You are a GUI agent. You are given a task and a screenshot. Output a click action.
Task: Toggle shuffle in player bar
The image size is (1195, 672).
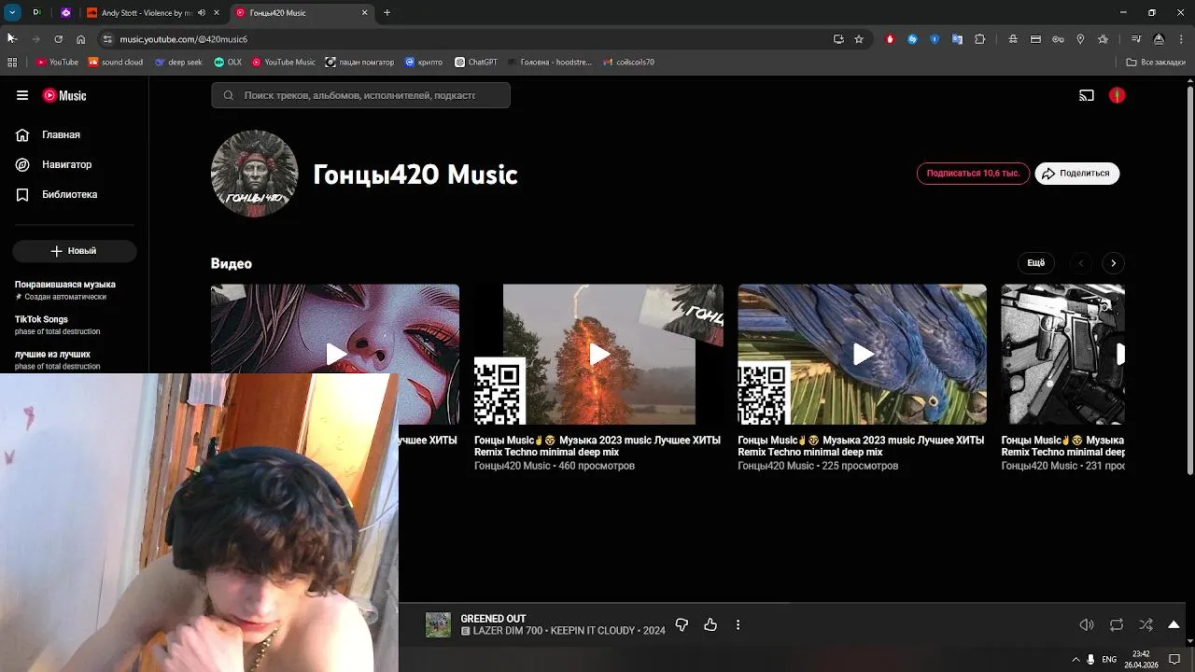1146,624
